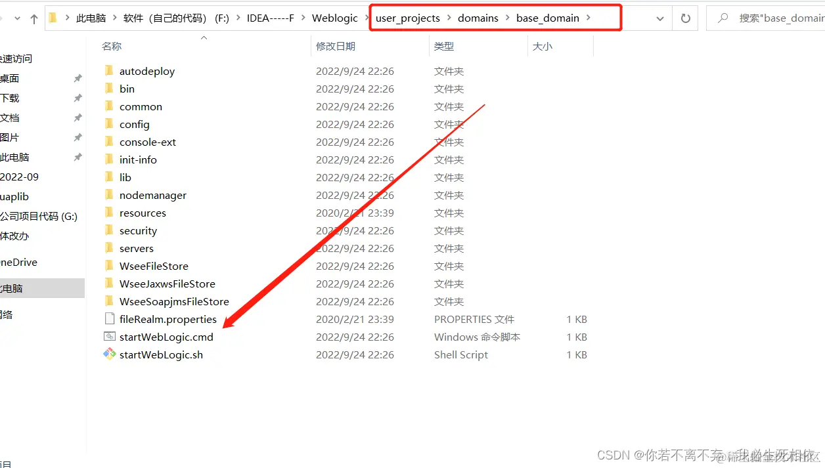Select the resources folder icon
The height and width of the screenshot is (468, 825).
109,213
